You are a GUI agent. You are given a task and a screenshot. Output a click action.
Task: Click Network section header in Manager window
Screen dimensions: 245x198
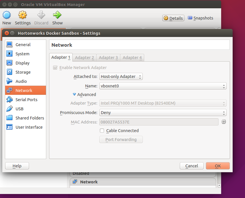click(x=143, y=182)
